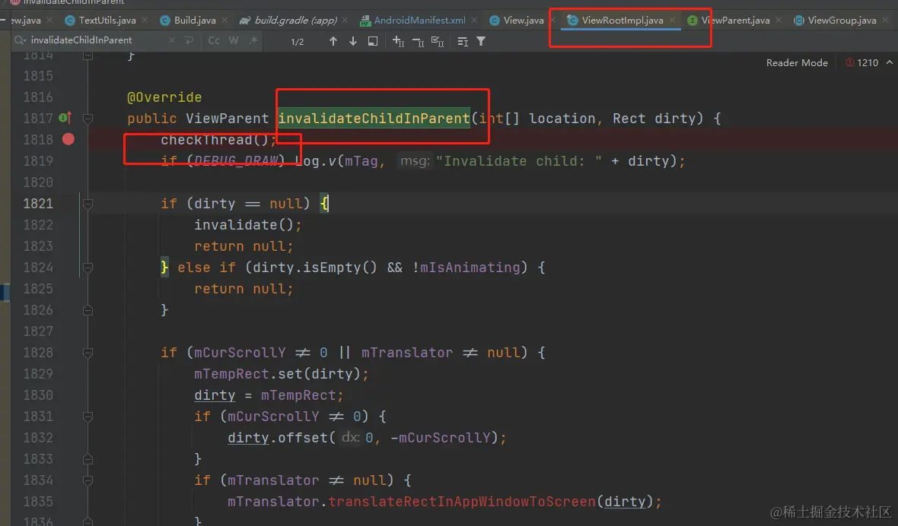Go to next occurrence arrow
Image resolution: width=898 pixels, height=526 pixels.
click(x=353, y=41)
